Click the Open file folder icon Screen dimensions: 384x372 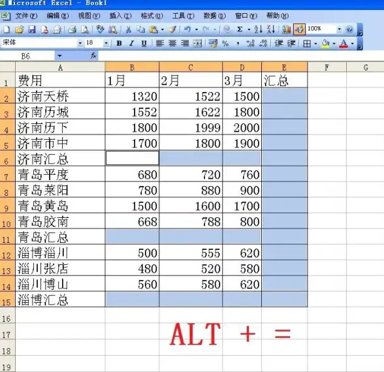[20, 30]
